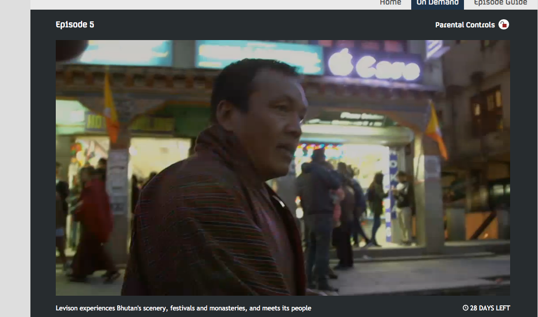Click the Bhutan episode description text
The image size is (538, 317).
[183, 308]
